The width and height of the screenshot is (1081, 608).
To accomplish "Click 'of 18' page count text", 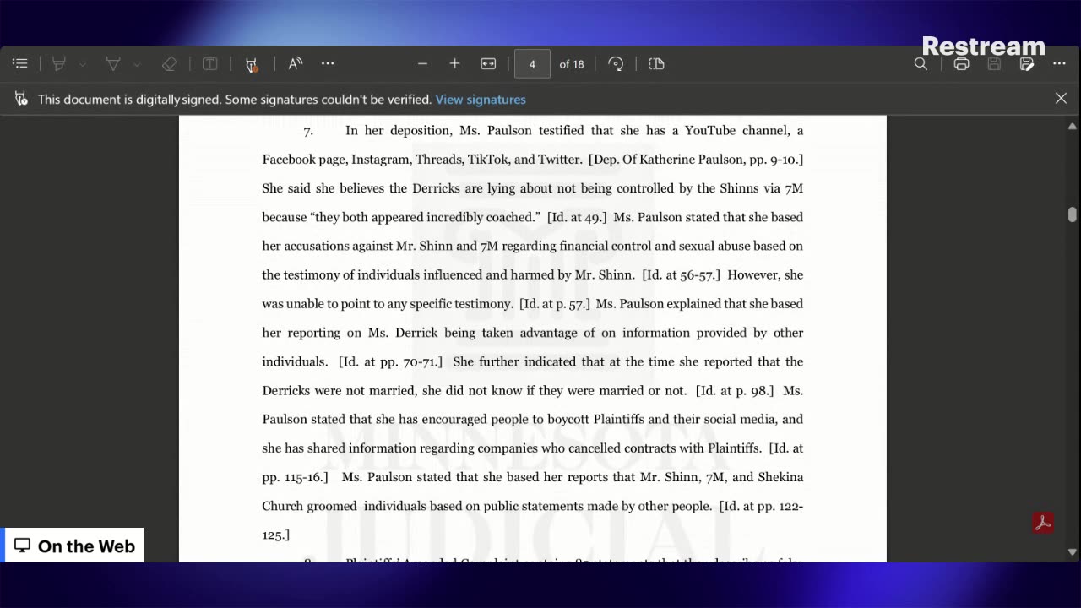I will [572, 64].
